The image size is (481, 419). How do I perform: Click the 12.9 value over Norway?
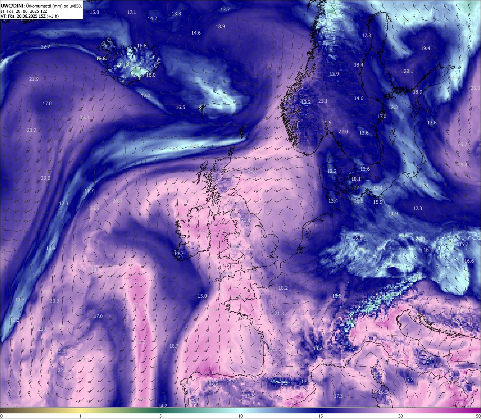334,74
